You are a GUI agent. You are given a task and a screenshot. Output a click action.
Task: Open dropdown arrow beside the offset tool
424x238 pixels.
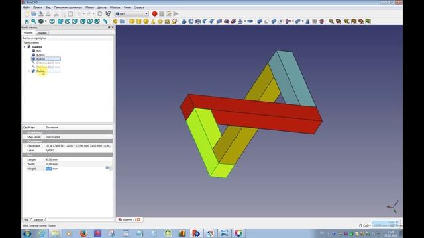tap(245, 22)
